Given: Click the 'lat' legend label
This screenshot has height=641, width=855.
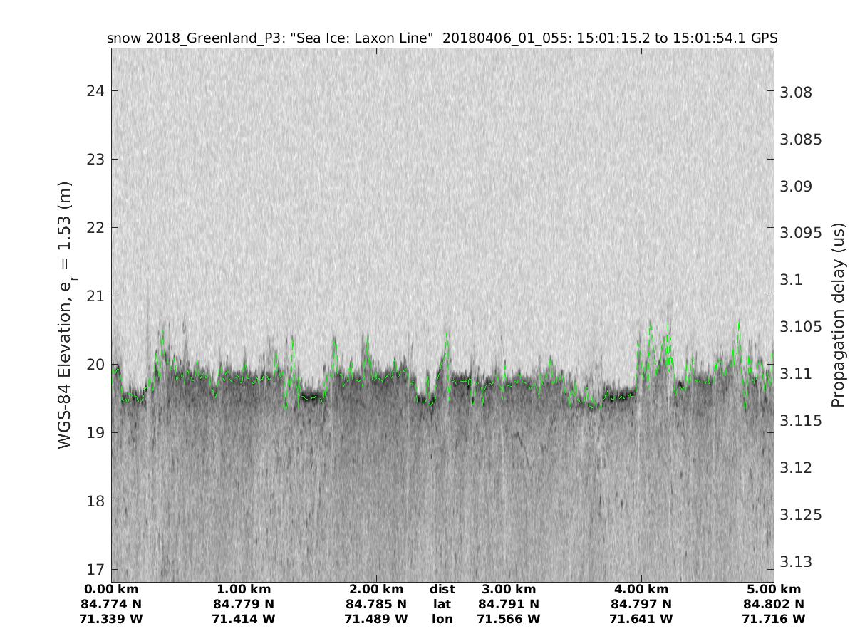Looking at the screenshot, I should click(442, 604).
